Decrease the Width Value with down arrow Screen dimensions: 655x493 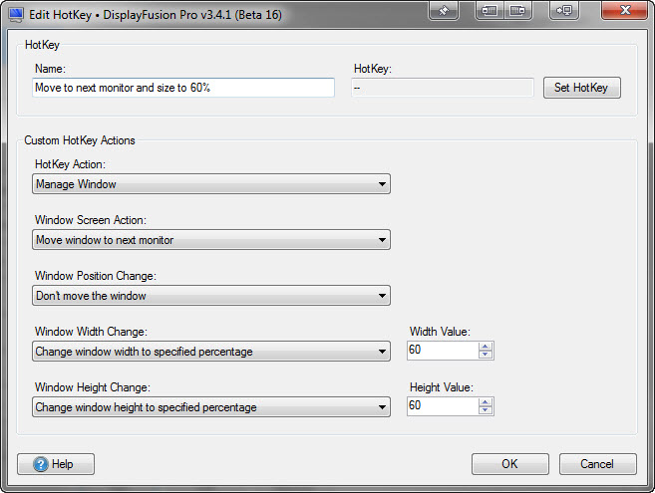486,356
